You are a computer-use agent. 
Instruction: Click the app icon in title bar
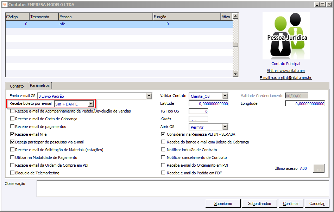coord(5,5)
